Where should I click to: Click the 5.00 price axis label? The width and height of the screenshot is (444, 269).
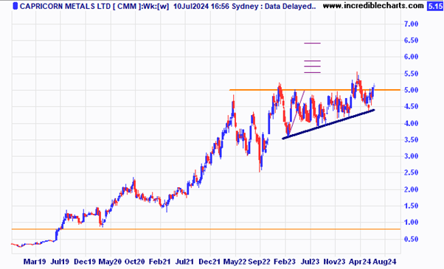coord(411,90)
